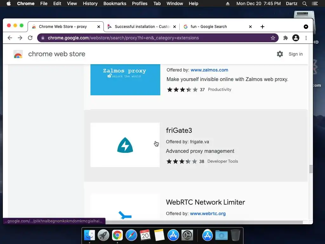Click the browser forward arrow
This screenshot has height=244, width=325.
20,38
